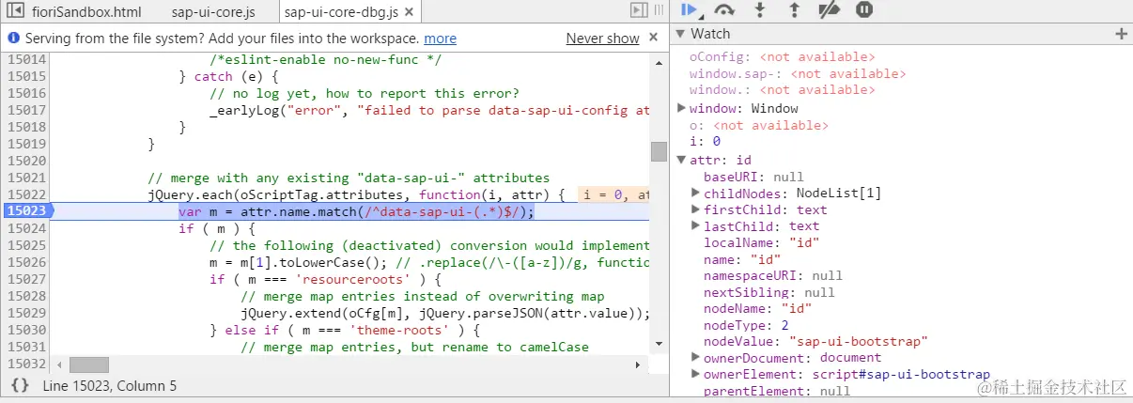Expand ownerElement: script#sap-ui-bootstrap
The image size is (1133, 403).
[x=696, y=374]
